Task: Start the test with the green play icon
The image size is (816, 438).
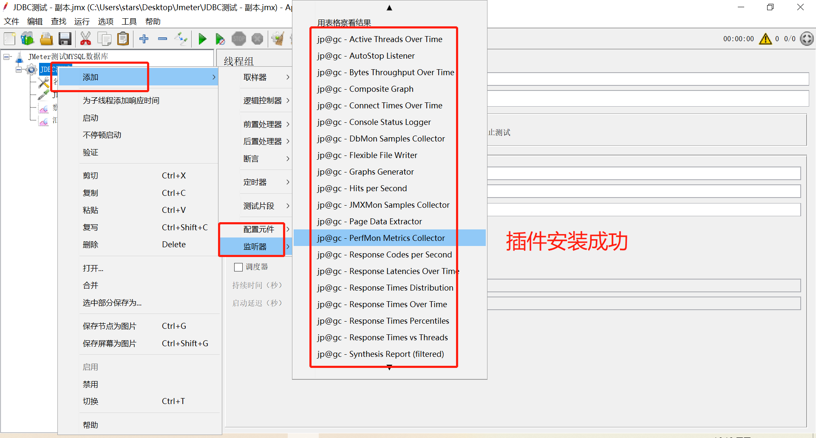Action: tap(203, 39)
